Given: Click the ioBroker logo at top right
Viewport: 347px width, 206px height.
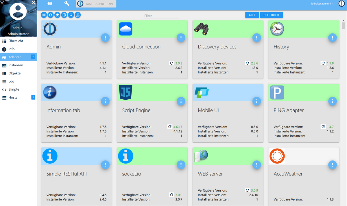Looking at the screenshot, I should [341, 4].
